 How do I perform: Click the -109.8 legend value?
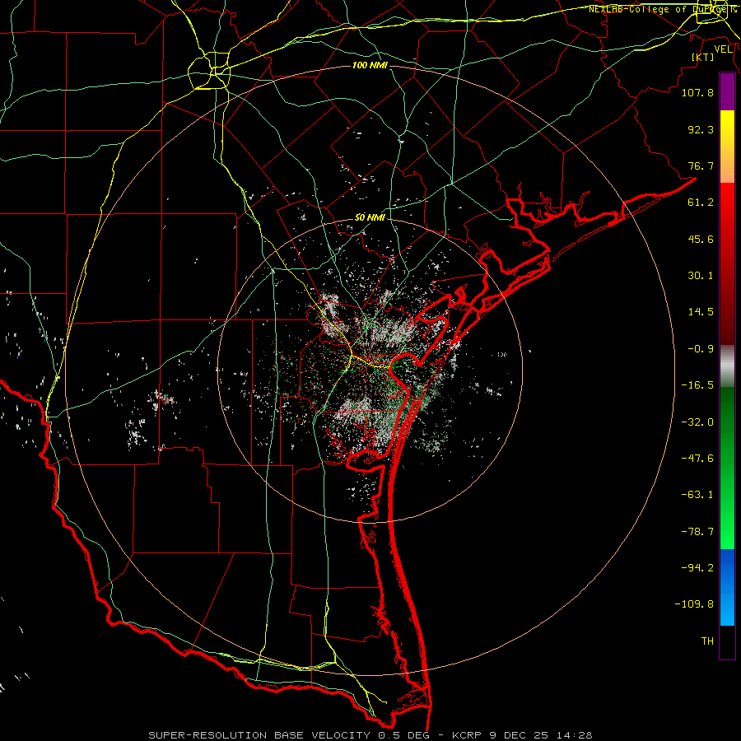click(694, 604)
